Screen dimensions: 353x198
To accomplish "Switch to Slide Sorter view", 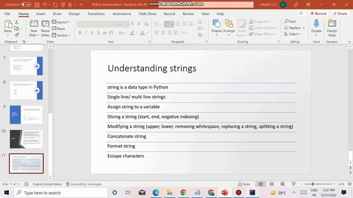I will (x=272, y=184).
